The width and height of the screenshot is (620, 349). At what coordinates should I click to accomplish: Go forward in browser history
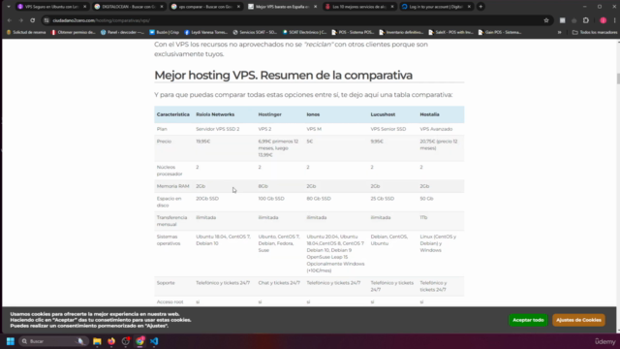coord(21,20)
